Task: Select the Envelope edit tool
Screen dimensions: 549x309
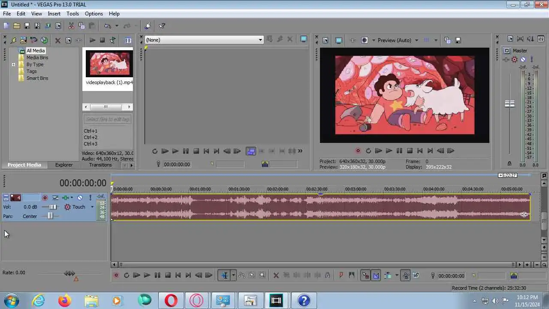Action: click(242, 276)
